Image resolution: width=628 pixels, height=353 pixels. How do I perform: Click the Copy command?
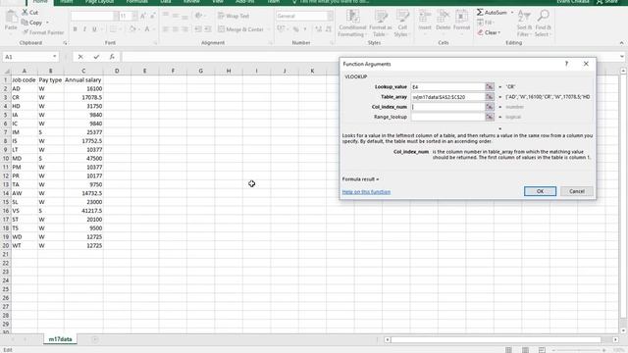31,23
